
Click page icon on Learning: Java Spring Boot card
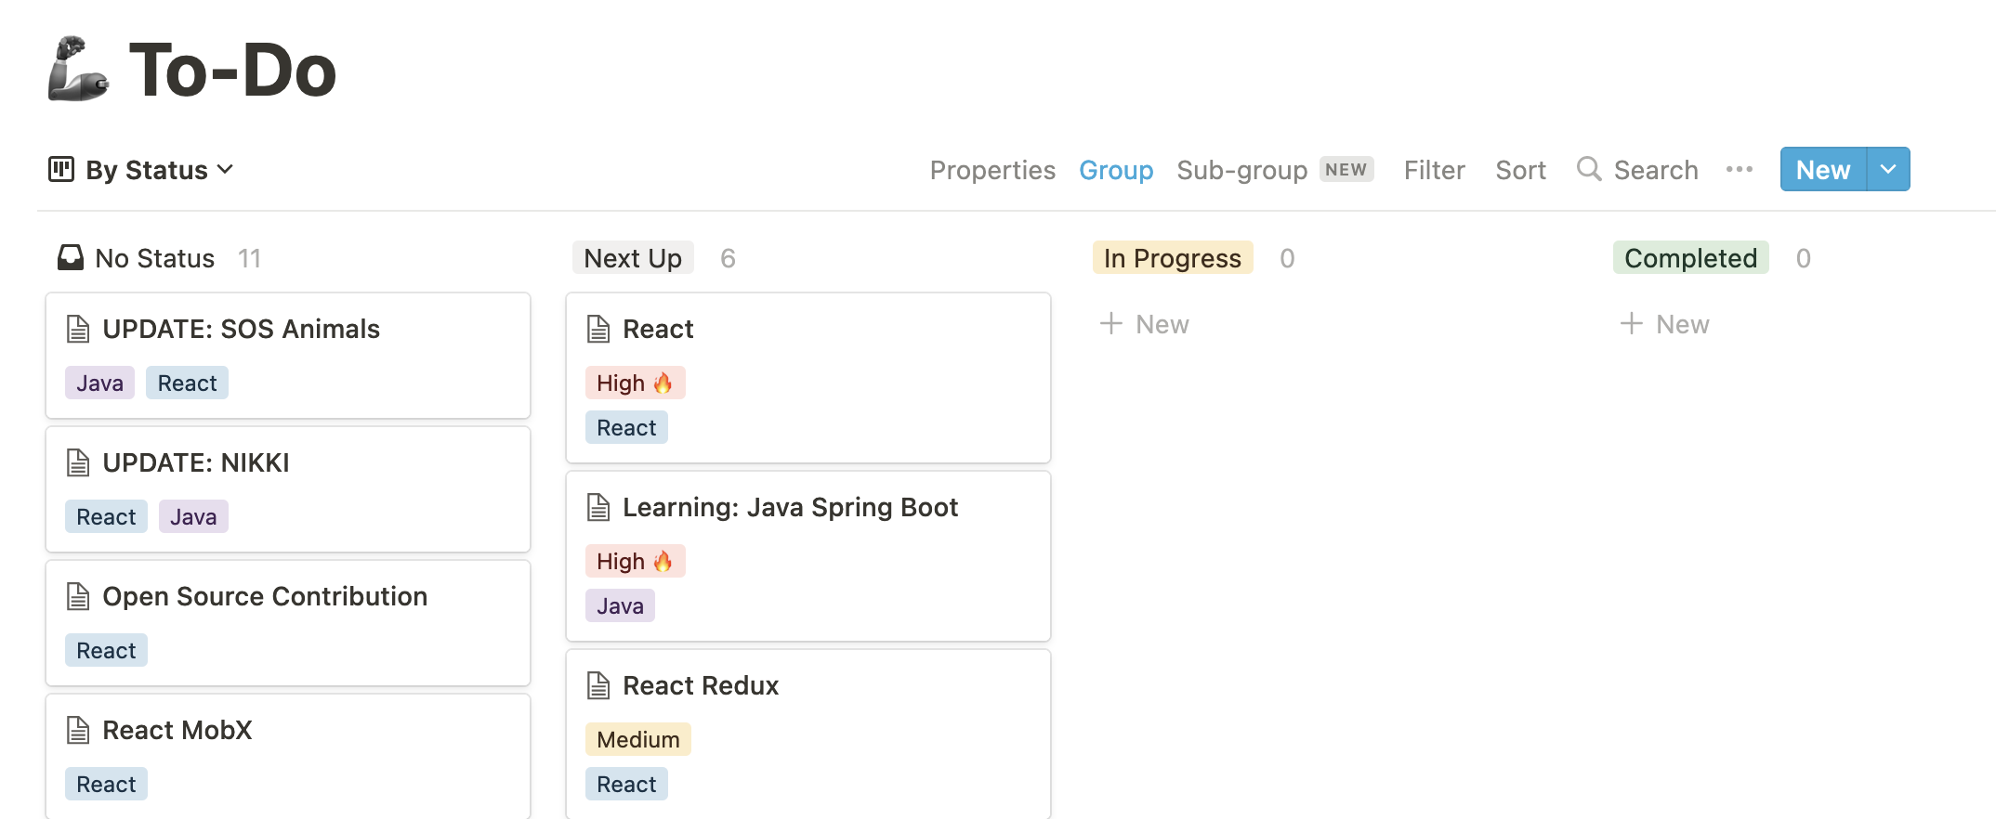tap(598, 507)
